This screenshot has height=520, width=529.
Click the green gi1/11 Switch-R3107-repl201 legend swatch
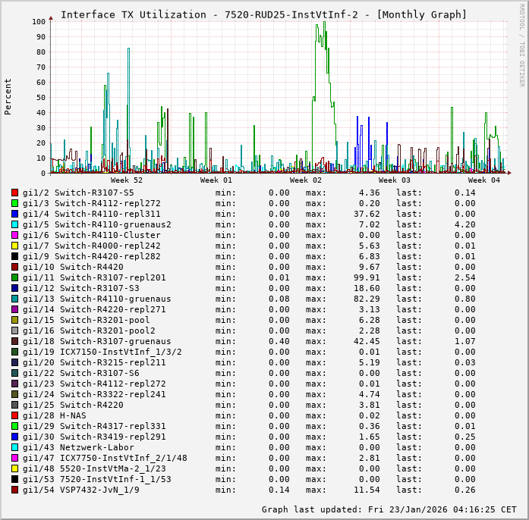point(14,277)
